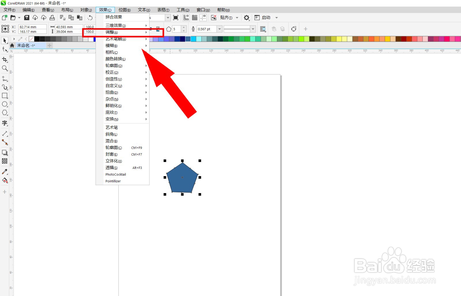The height and width of the screenshot is (296, 461).
Task: Choose PhotoCocktail menu item
Action: (122, 174)
